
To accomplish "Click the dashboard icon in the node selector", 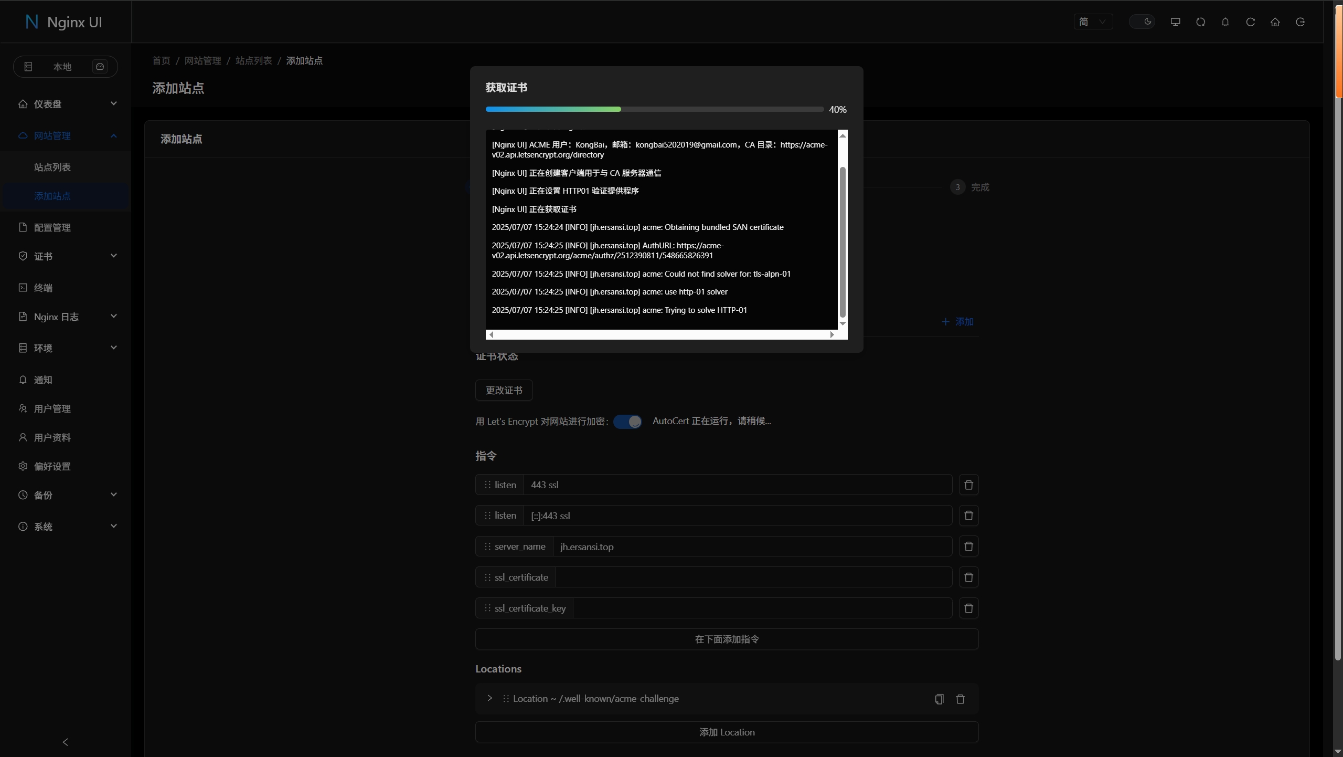I will pyautogui.click(x=100, y=66).
